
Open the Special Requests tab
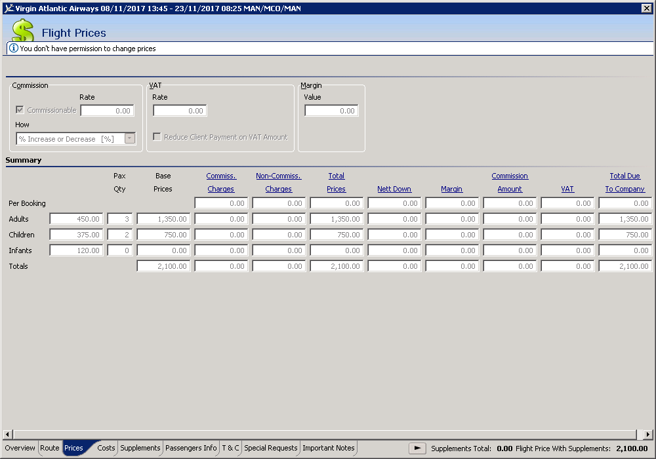point(270,448)
